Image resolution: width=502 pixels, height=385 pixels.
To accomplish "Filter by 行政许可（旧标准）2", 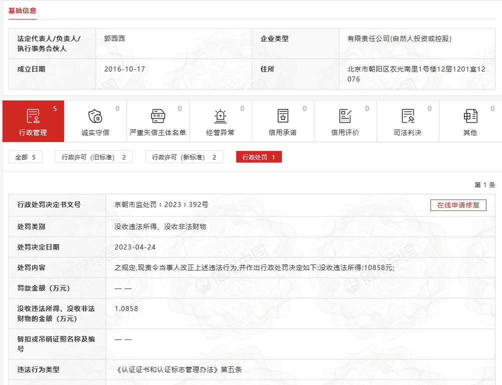I will (x=94, y=157).
